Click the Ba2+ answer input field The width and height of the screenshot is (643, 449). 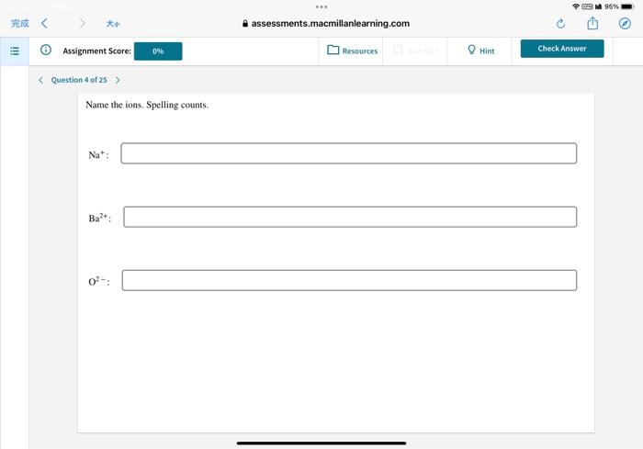[x=350, y=217]
